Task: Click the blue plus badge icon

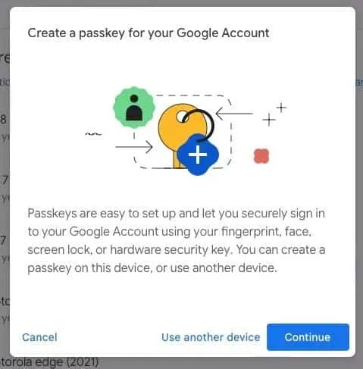Action: [198, 155]
